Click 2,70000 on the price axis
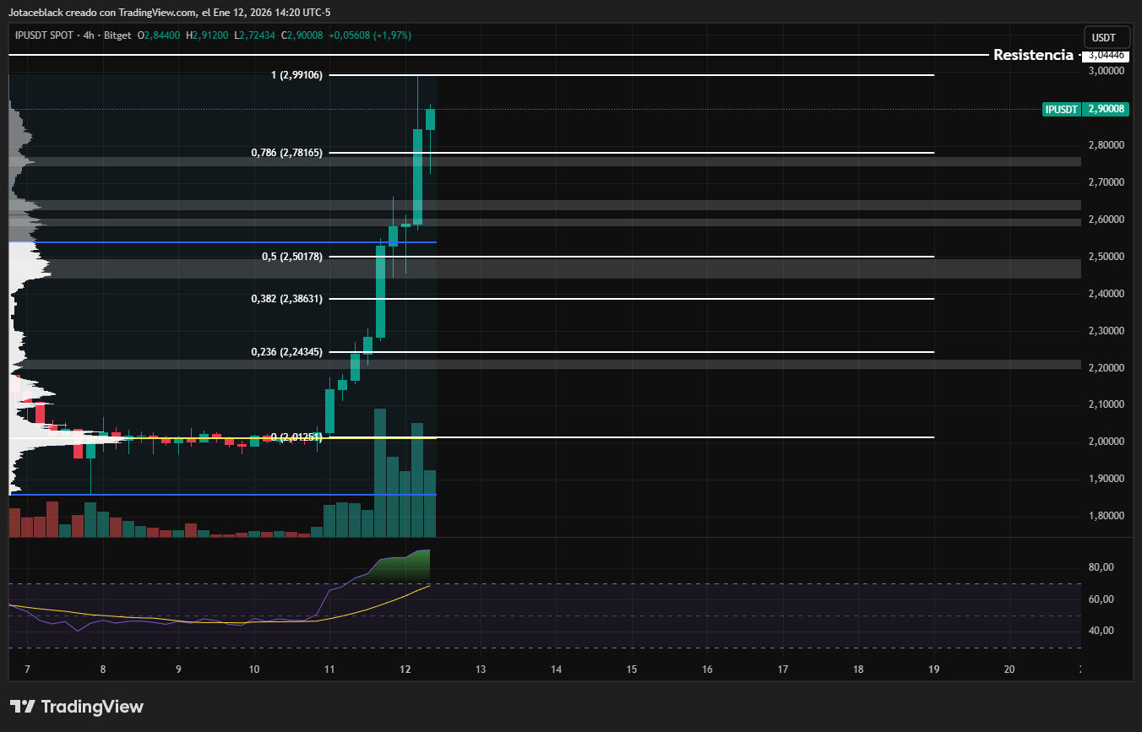The image size is (1142, 732). pos(1106,182)
